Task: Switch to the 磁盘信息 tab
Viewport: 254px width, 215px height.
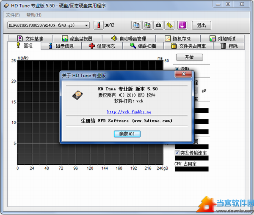Action: tap(61, 46)
